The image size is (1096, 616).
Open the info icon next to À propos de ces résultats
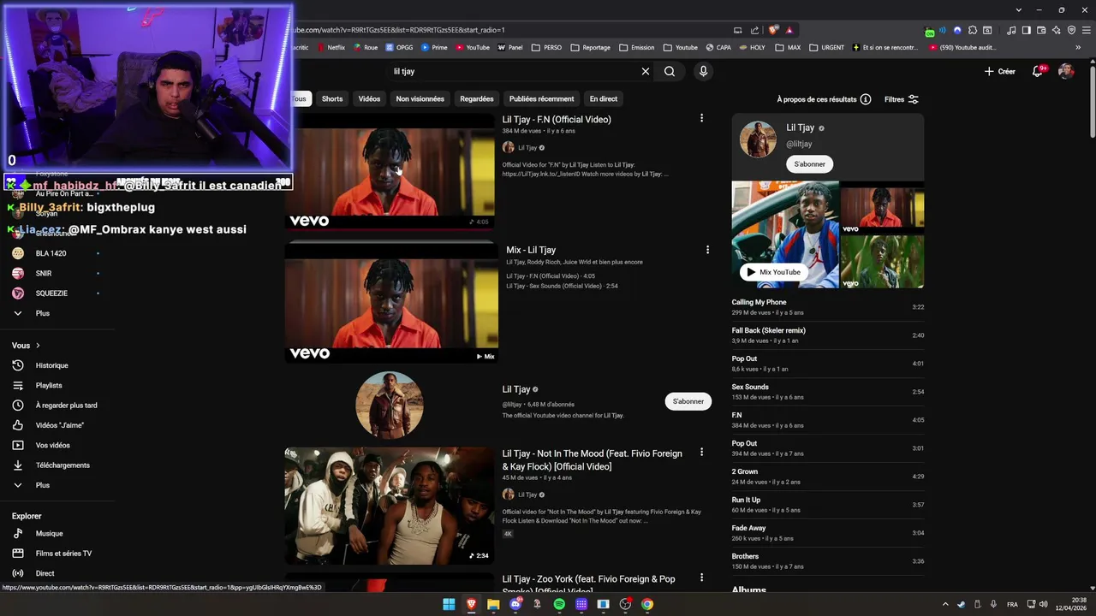[866, 99]
